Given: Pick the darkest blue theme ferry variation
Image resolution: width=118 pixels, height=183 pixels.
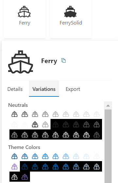Looking at the screenshot, I should (x=15, y=156).
